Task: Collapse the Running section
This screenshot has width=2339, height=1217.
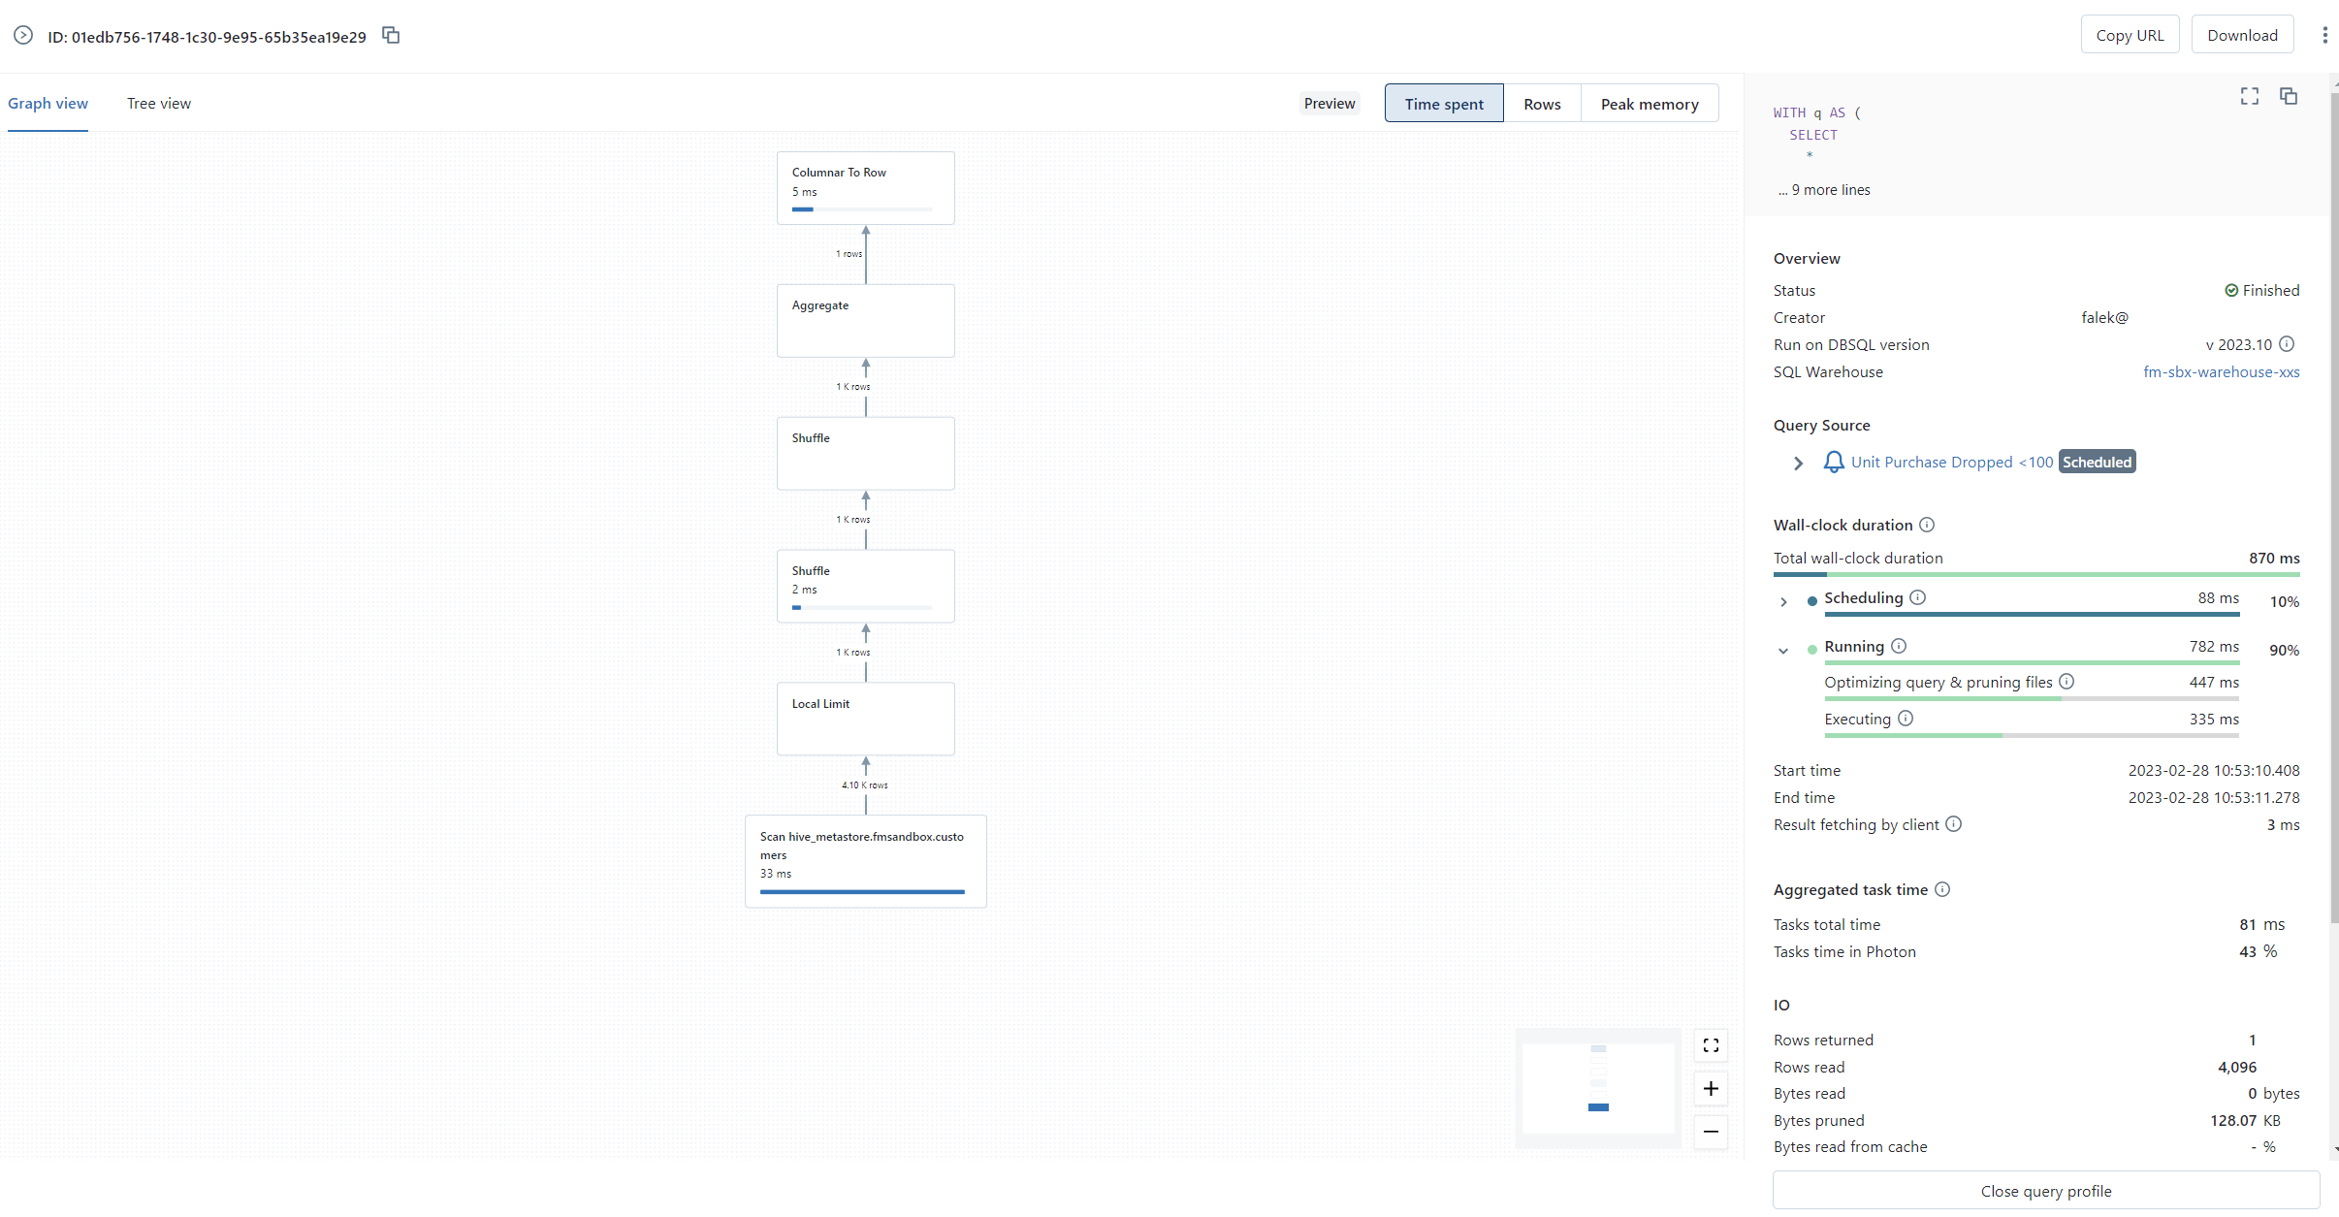Action: click(1783, 650)
